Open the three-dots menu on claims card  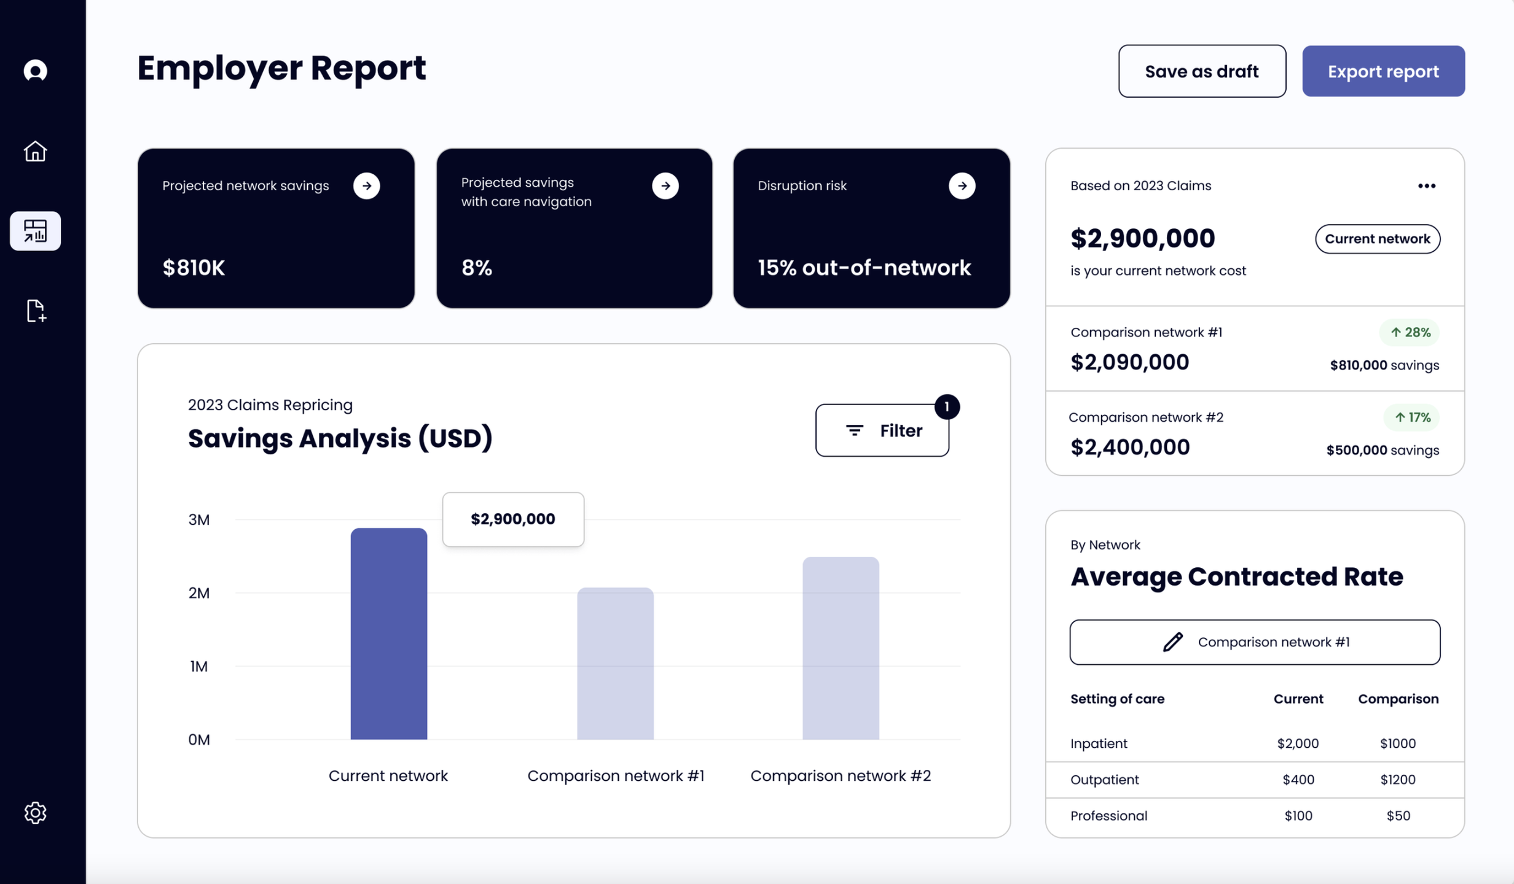tap(1426, 185)
